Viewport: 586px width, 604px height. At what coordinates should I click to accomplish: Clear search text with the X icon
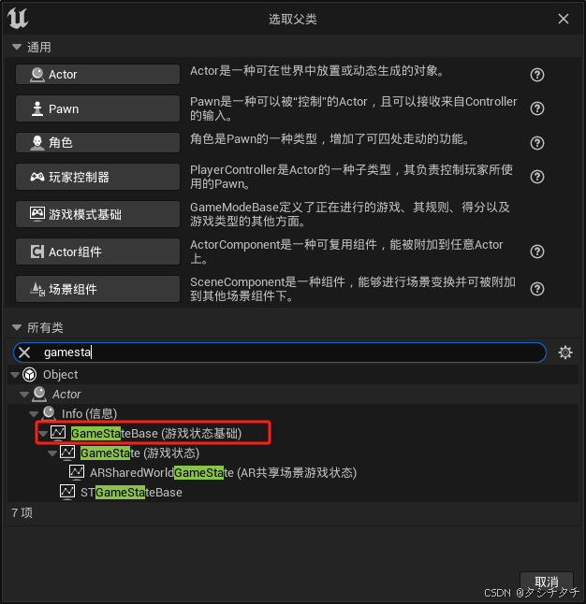point(24,352)
